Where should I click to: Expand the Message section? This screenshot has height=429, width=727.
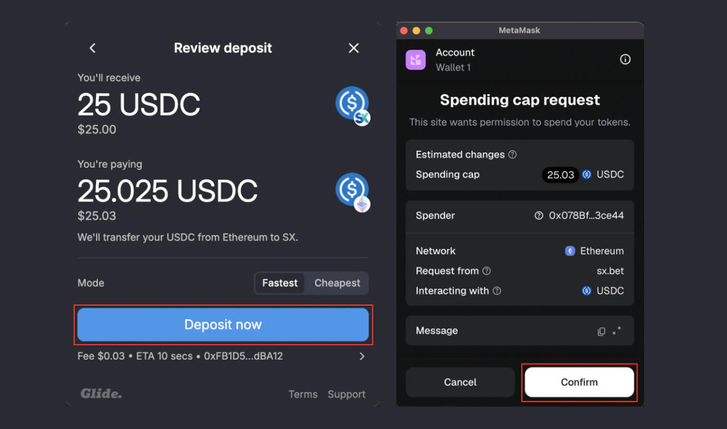tap(617, 331)
